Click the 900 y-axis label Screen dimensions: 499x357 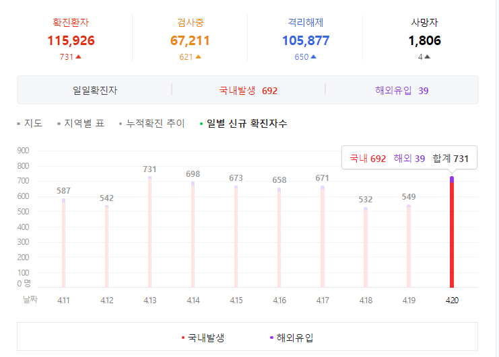23,151
